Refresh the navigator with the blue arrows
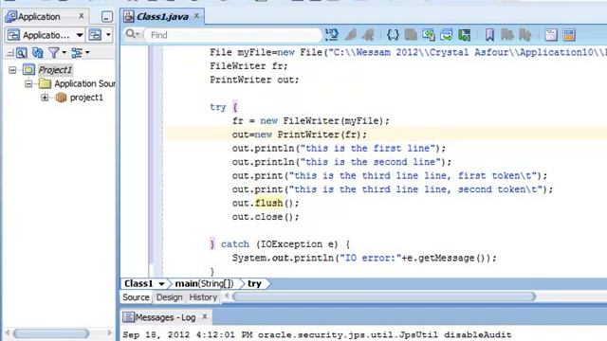Viewport: 607px width, 341px height. click(x=38, y=53)
